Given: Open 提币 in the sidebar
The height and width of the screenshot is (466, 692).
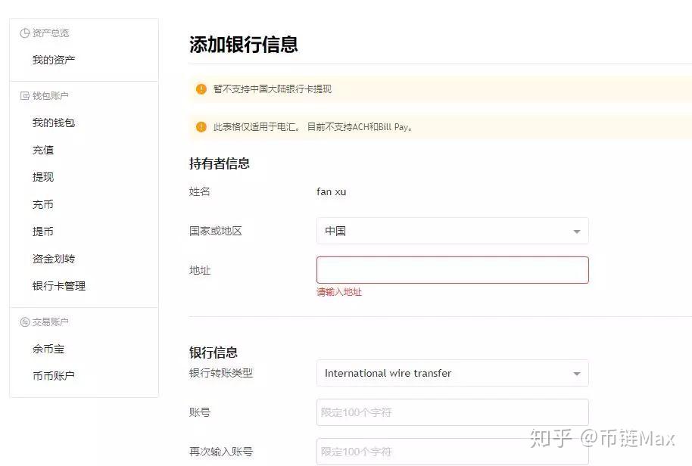Looking at the screenshot, I should pos(43,231).
